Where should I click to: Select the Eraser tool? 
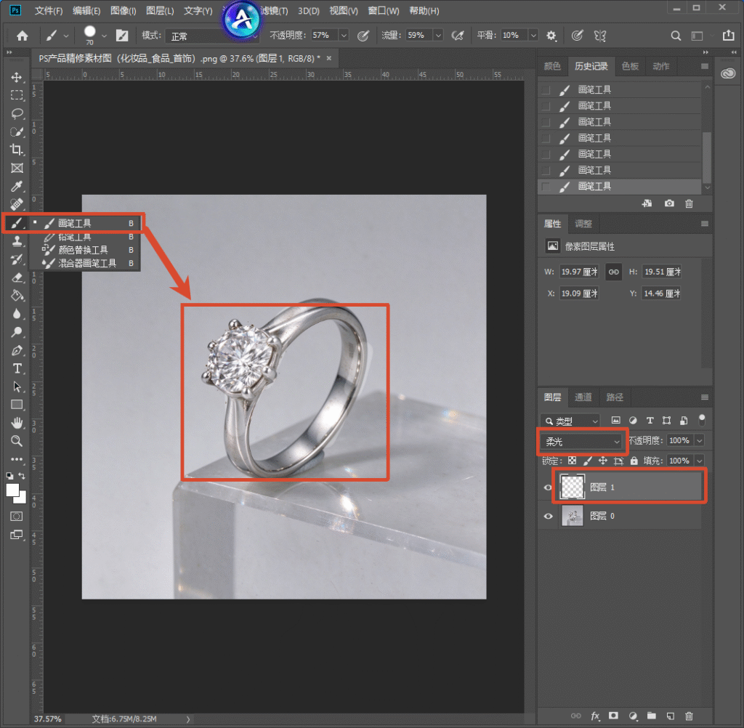click(x=17, y=278)
